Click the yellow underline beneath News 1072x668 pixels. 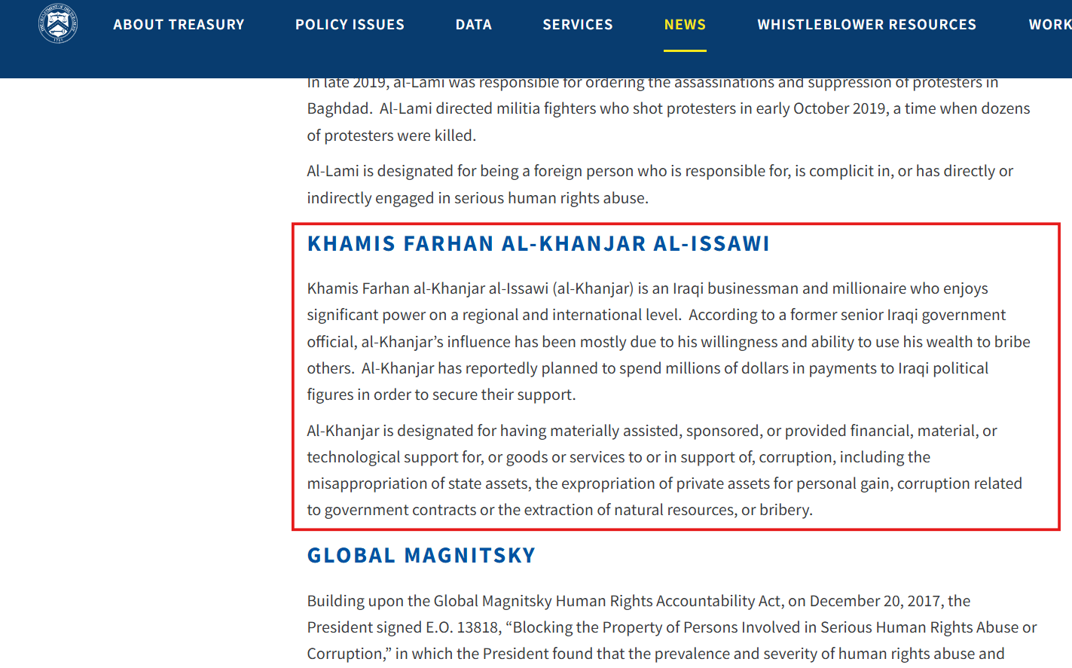click(685, 50)
